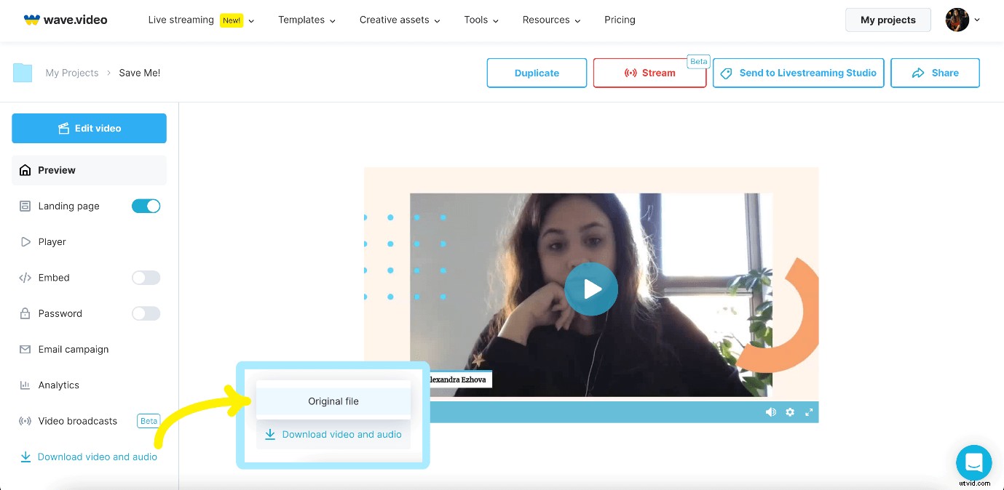Disable the Landing page toggle

click(146, 206)
